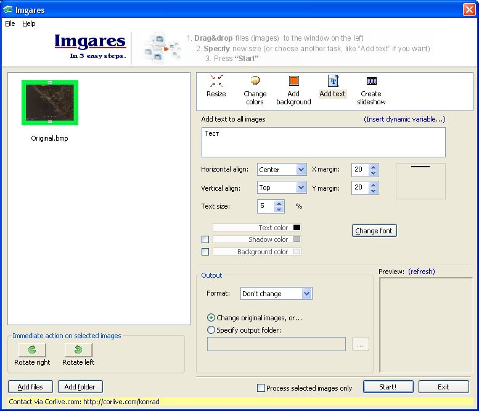Increase the X margin value
The width and height of the screenshot is (479, 411).
click(374, 167)
